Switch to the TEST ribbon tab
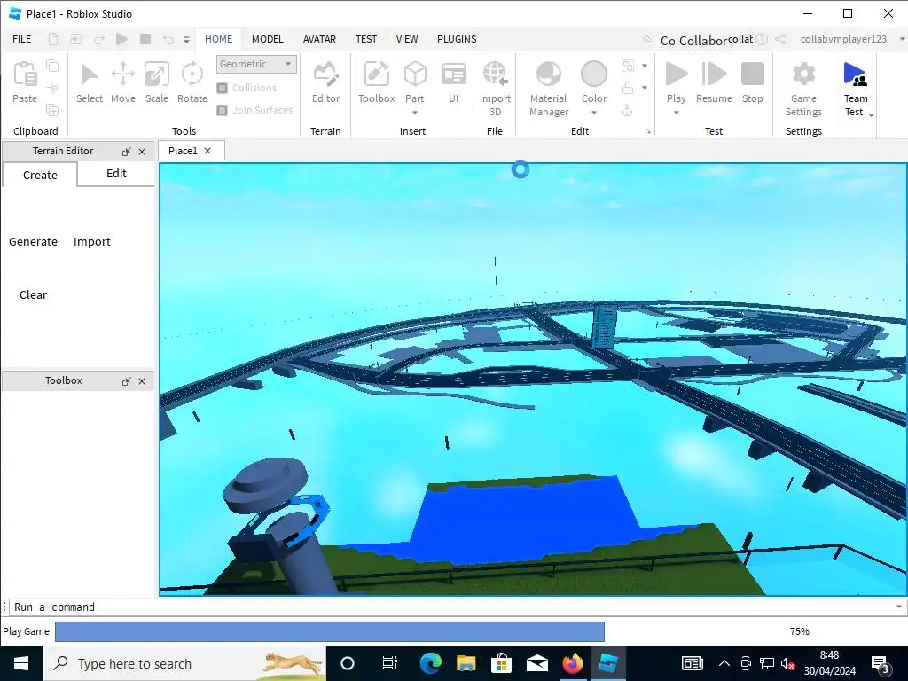 pos(366,39)
